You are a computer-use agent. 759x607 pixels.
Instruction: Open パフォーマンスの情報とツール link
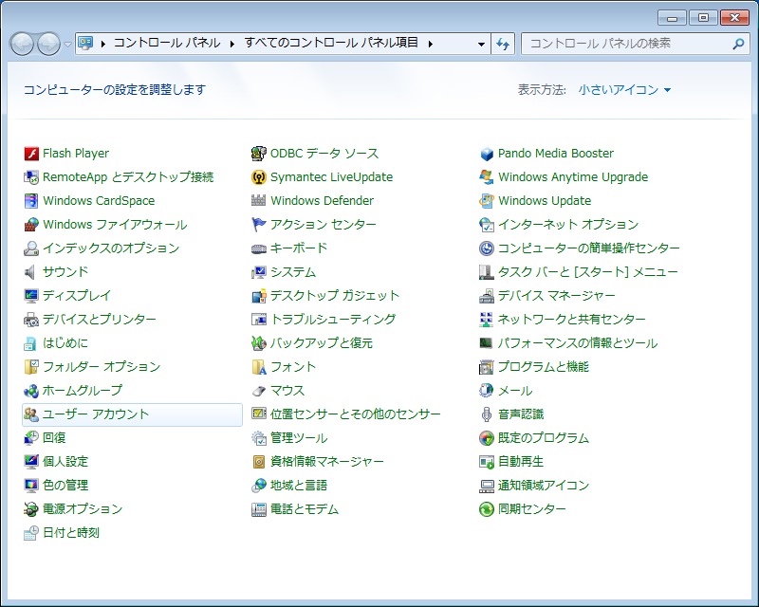coord(578,343)
